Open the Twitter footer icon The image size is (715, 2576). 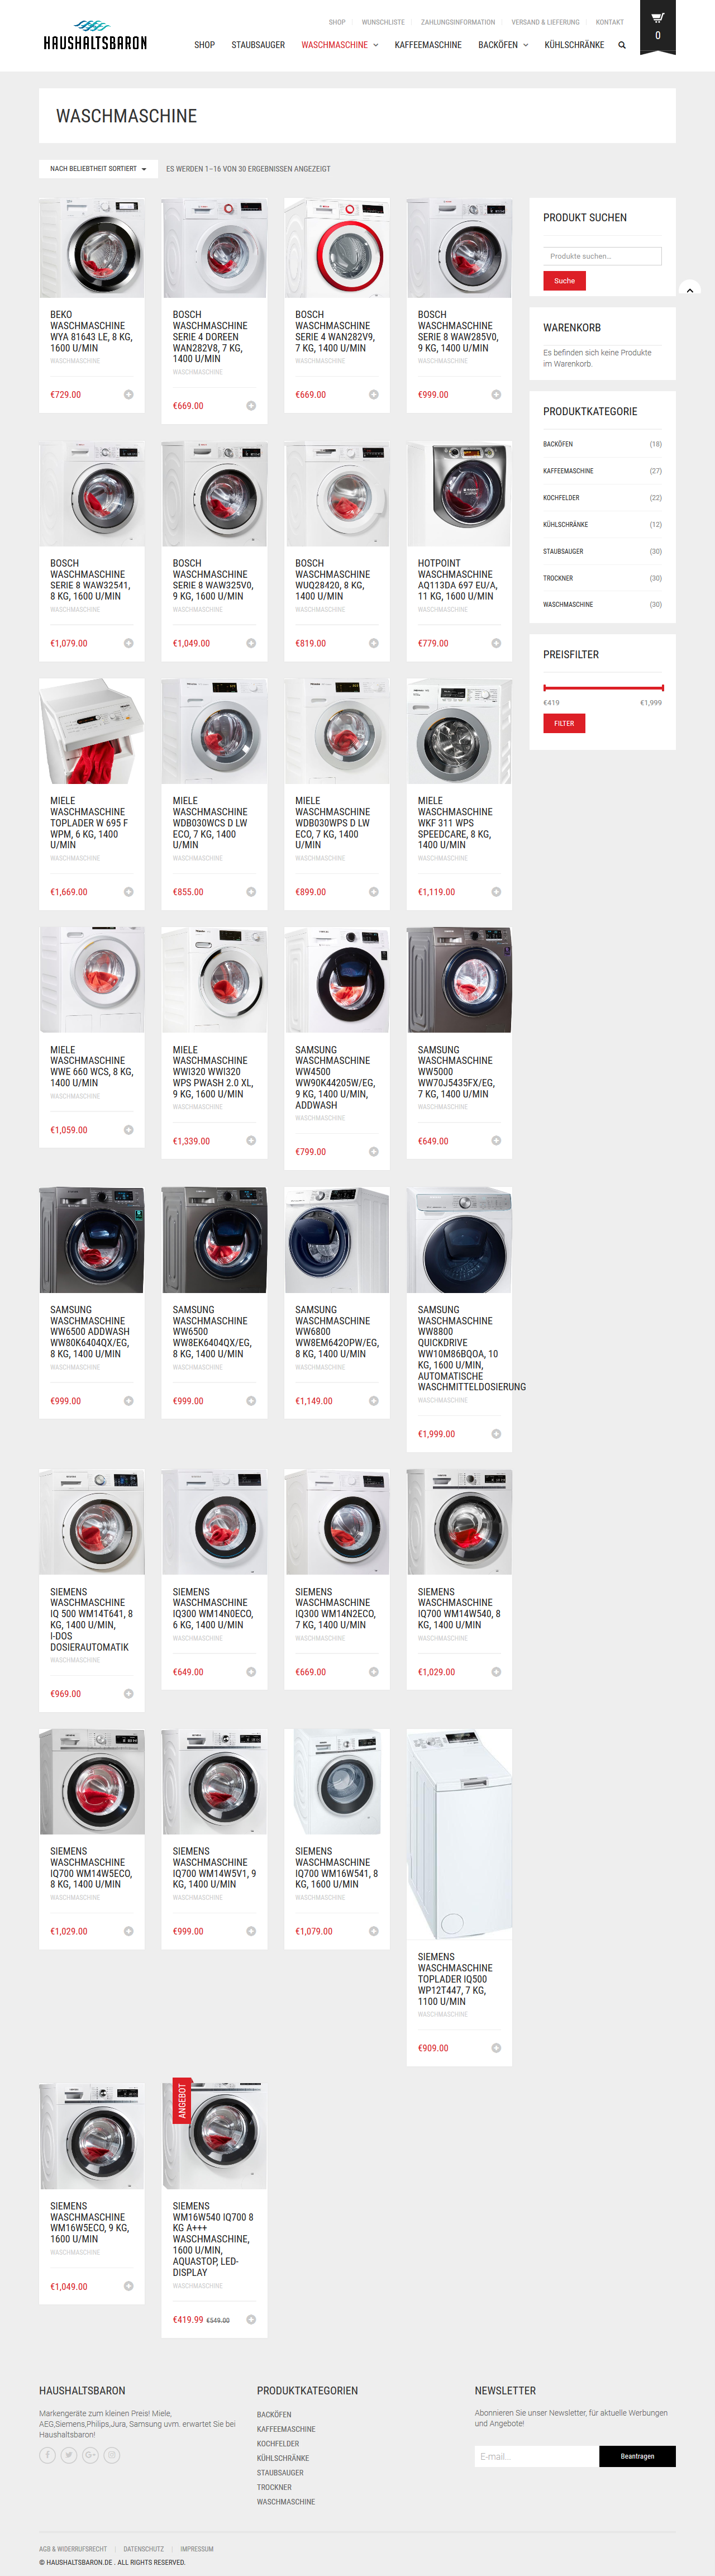[69, 2455]
